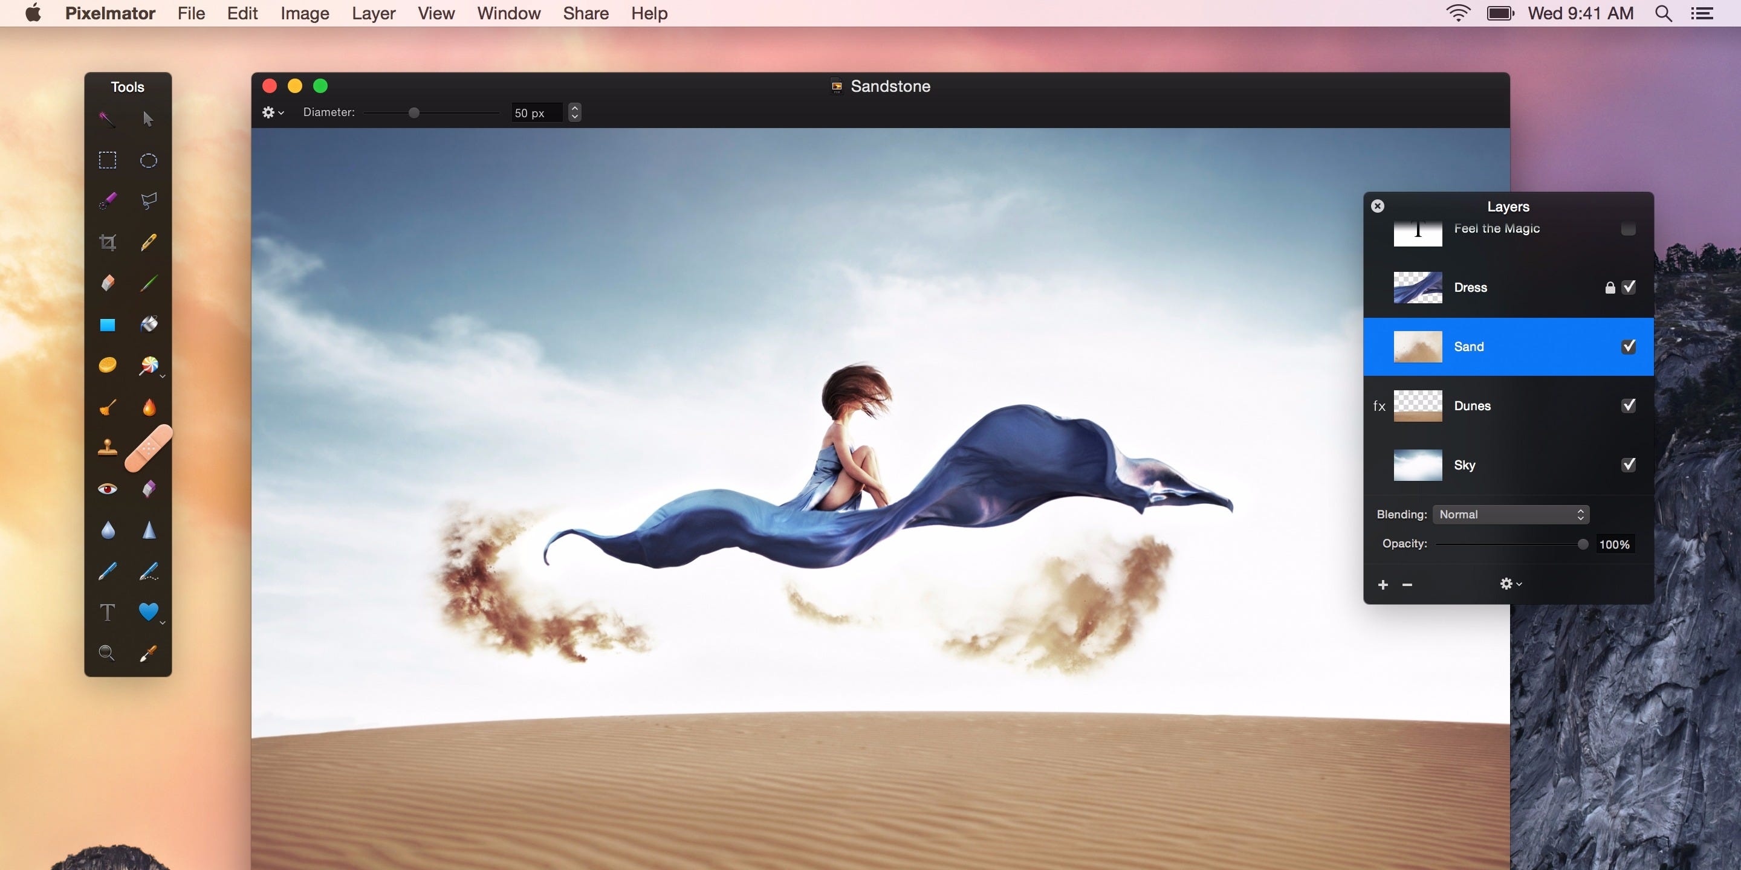Show the Feel the Magic layer
This screenshot has height=870, width=1741.
(1628, 228)
